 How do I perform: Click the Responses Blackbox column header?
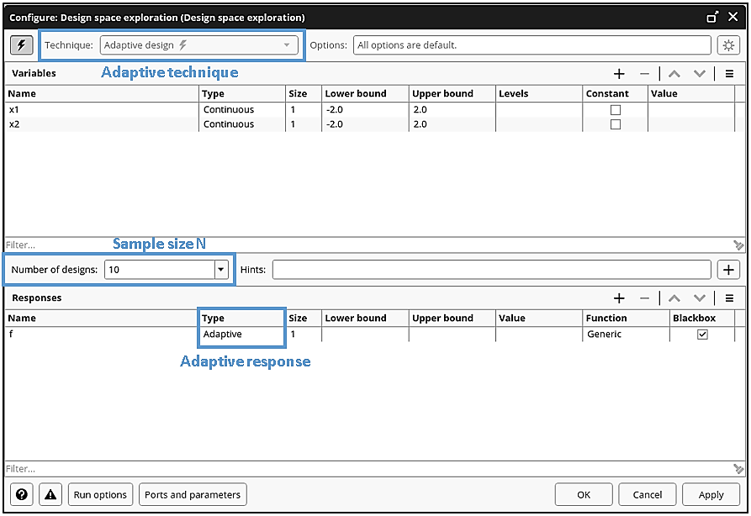(701, 318)
